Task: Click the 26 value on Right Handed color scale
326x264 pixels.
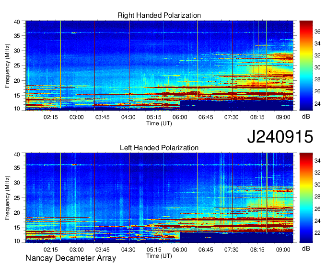Action: click(x=317, y=91)
